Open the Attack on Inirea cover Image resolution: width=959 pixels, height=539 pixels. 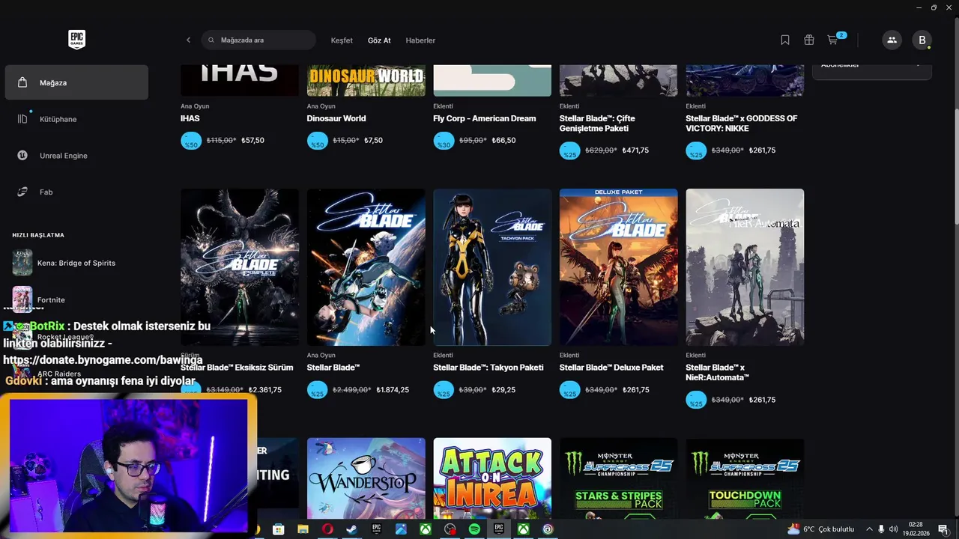492,479
